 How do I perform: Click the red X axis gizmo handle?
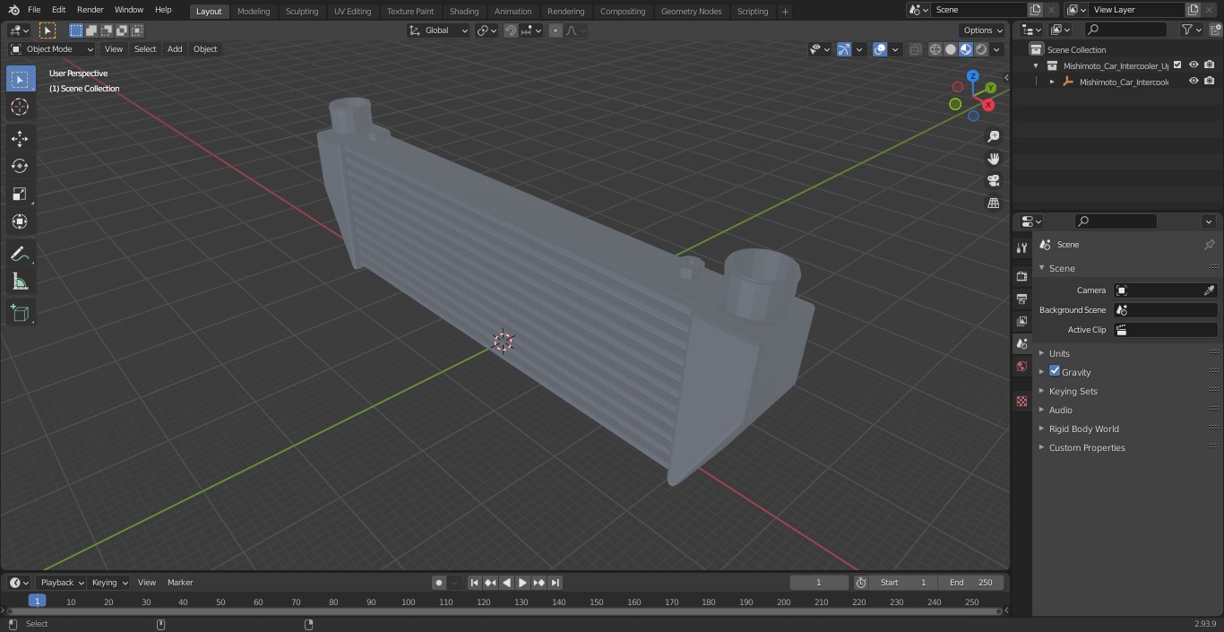(x=988, y=105)
